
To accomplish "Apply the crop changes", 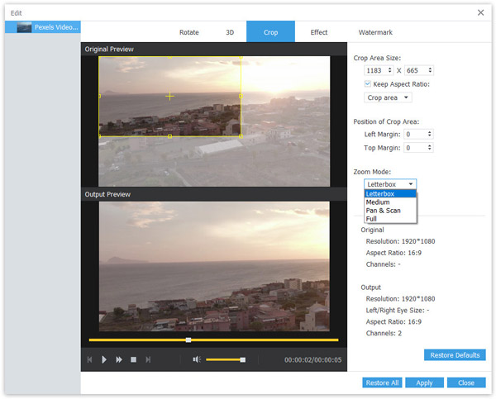I will click(x=424, y=383).
